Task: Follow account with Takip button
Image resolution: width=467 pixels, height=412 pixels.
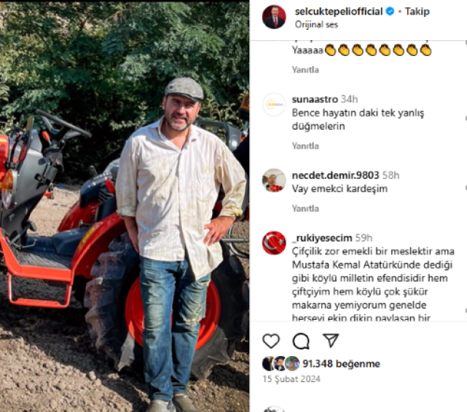Action: pos(417,12)
